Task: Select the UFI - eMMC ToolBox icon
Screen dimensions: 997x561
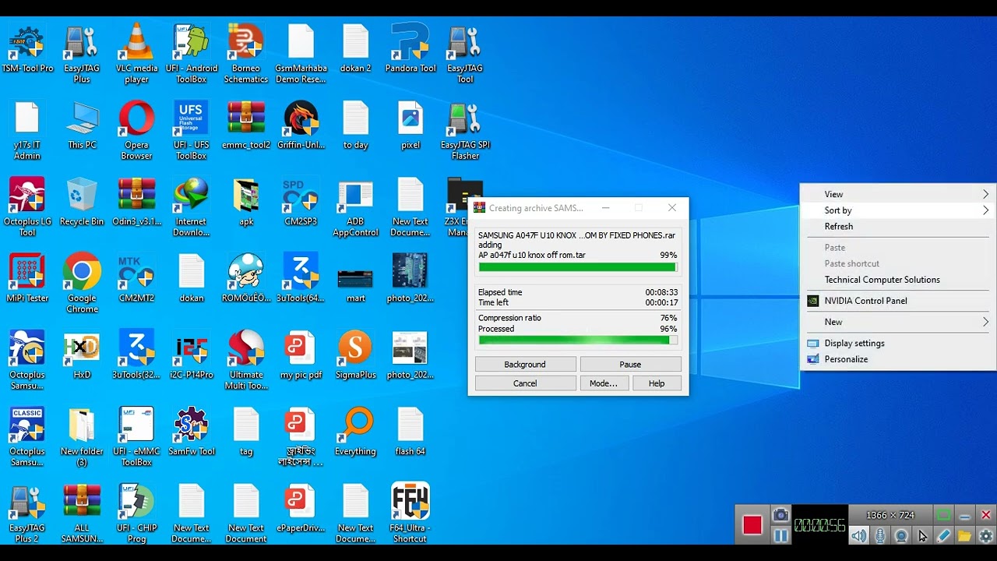Action: click(136, 436)
